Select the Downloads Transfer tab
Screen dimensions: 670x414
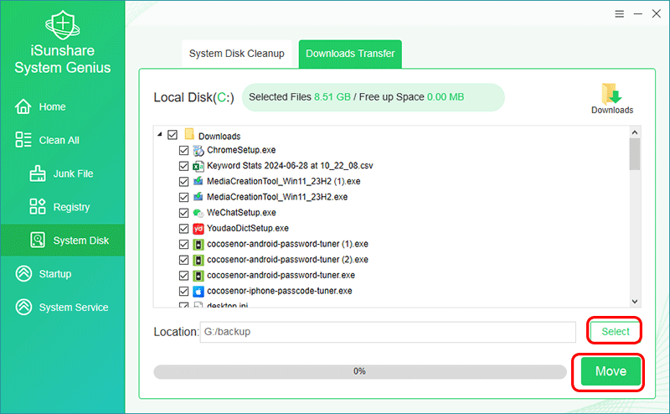point(351,54)
